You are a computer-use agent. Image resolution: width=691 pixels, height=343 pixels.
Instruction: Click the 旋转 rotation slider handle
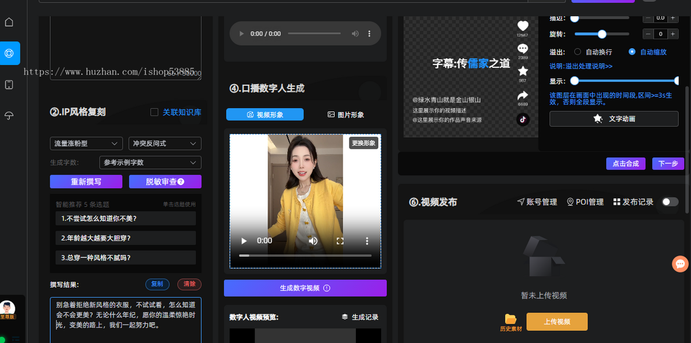click(x=602, y=34)
